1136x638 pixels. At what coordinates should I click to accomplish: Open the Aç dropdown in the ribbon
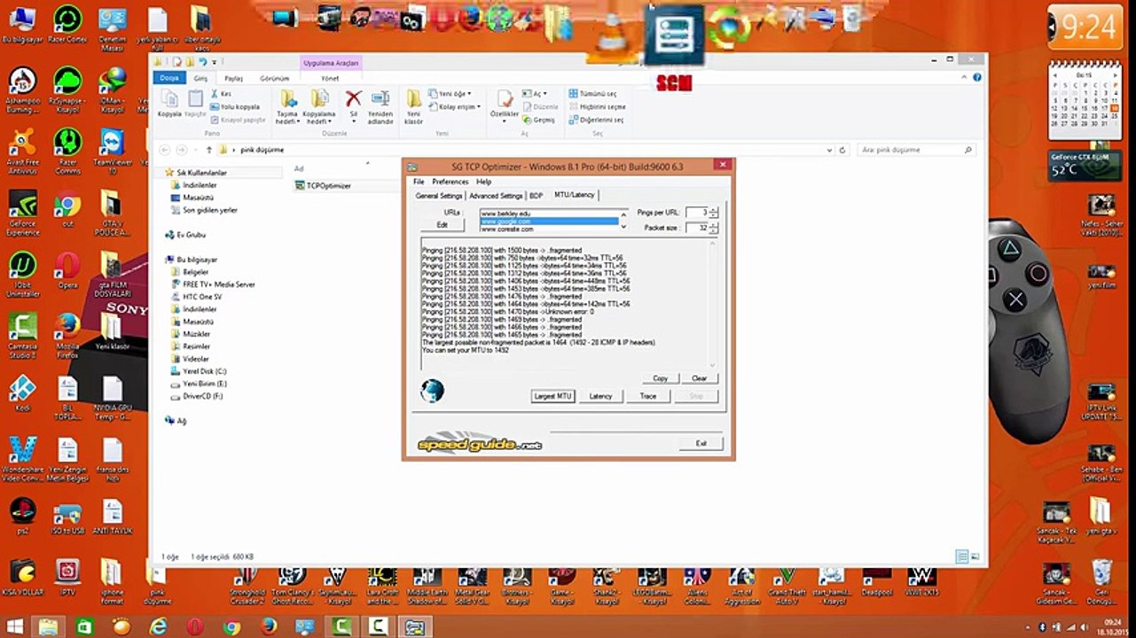(533, 94)
